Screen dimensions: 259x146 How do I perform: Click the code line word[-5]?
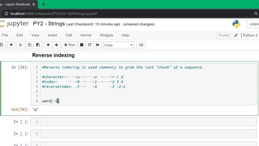pos(50,101)
